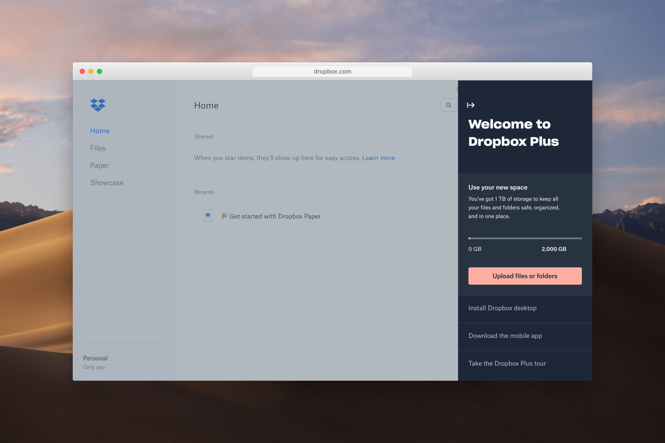Open Files in the sidebar
The width and height of the screenshot is (665, 443).
pos(98,148)
